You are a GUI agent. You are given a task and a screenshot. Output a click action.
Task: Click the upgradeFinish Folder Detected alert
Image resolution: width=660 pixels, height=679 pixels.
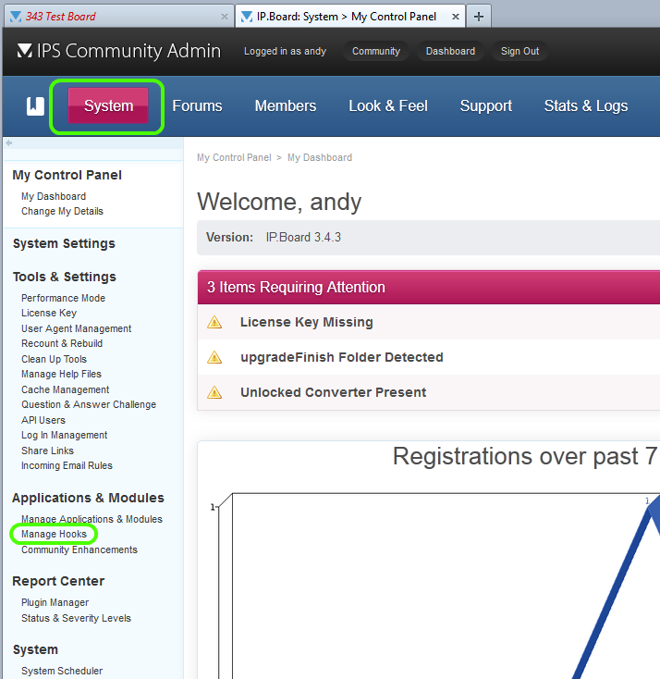[342, 357]
